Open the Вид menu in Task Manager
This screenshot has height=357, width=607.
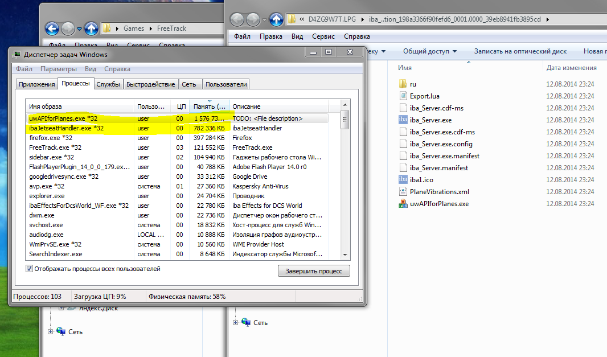(91, 69)
